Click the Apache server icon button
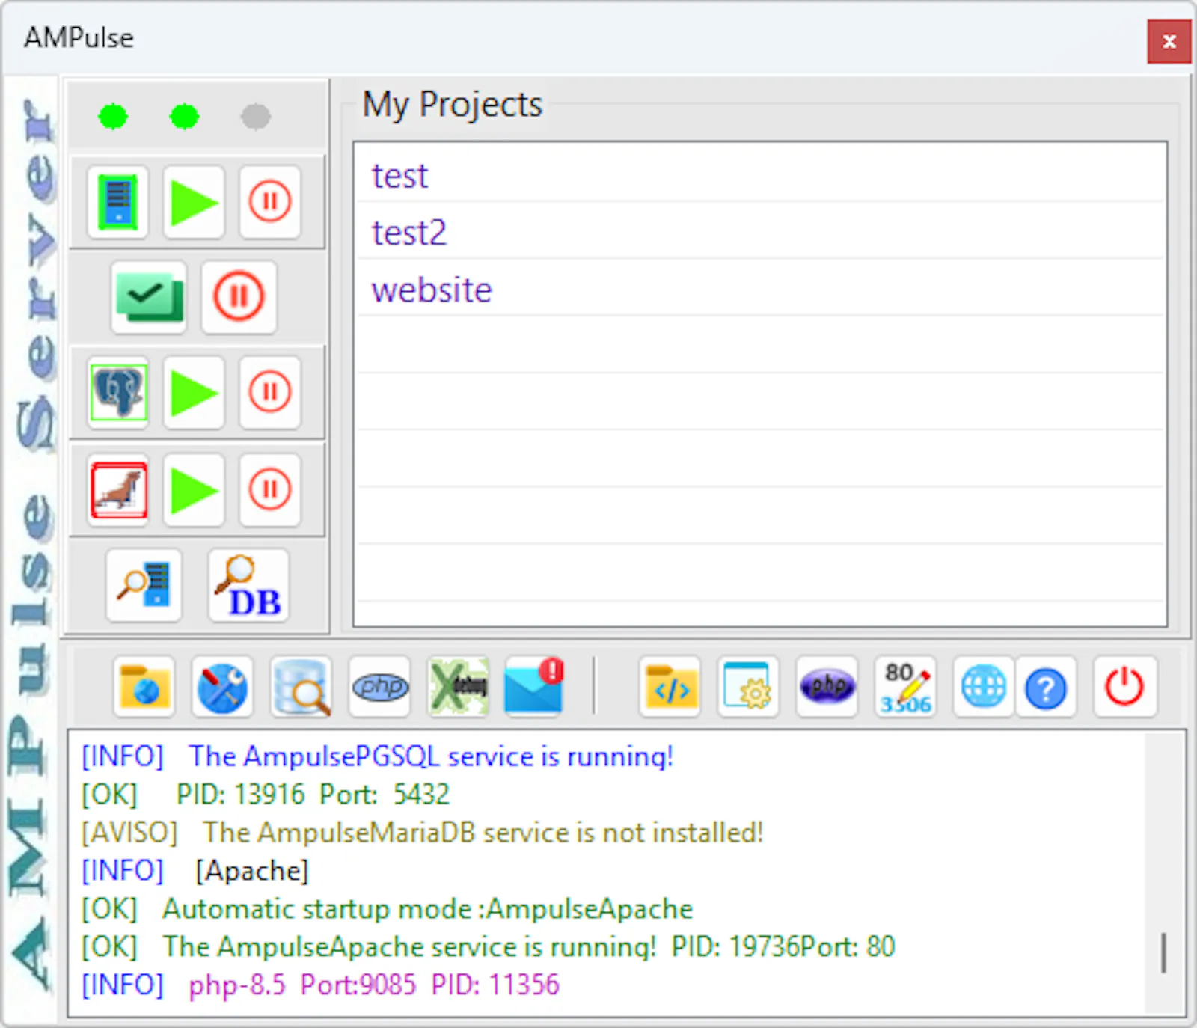The height and width of the screenshot is (1028, 1197). coord(118,202)
